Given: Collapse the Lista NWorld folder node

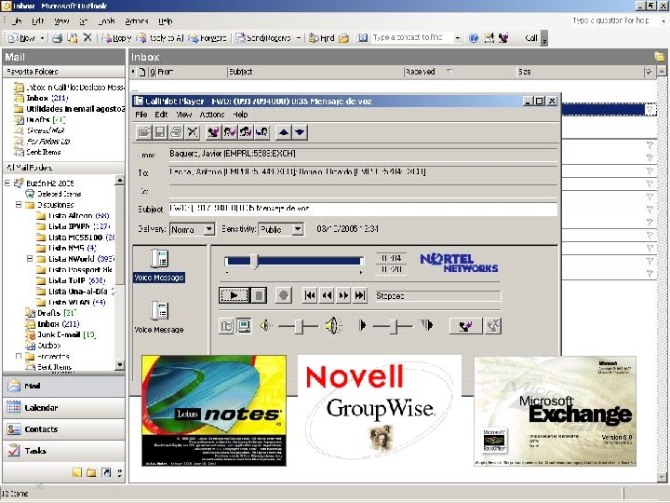Looking at the screenshot, I should (30, 259).
